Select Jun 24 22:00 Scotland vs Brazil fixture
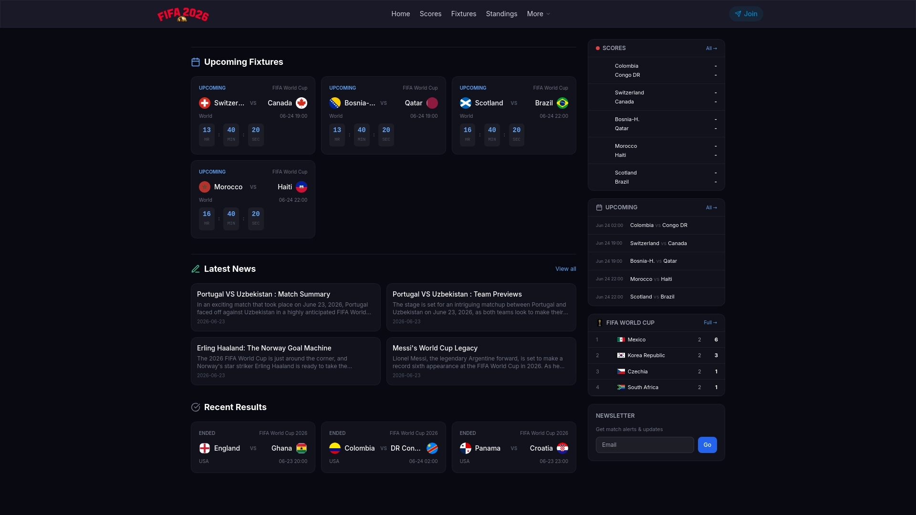The width and height of the screenshot is (916, 515). 656,297
